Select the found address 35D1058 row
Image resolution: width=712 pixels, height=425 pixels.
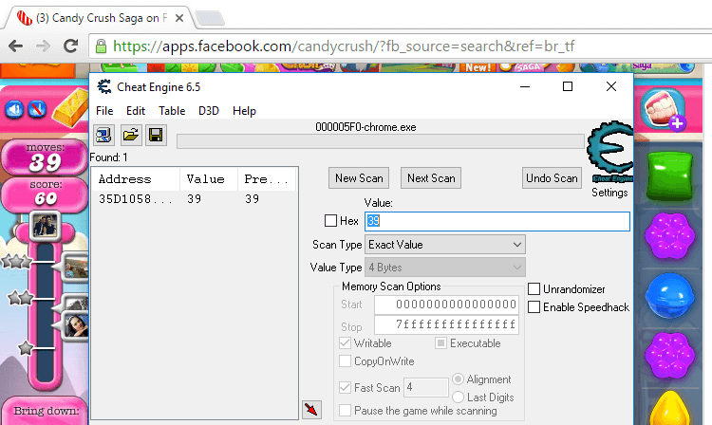click(x=195, y=199)
